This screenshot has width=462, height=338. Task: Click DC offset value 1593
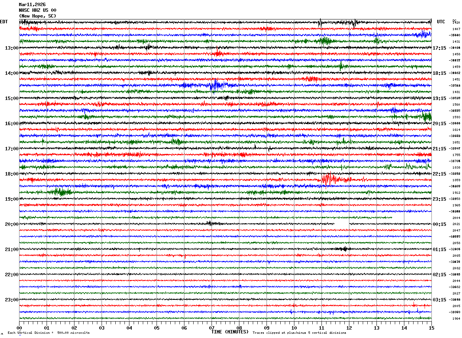point(456,117)
